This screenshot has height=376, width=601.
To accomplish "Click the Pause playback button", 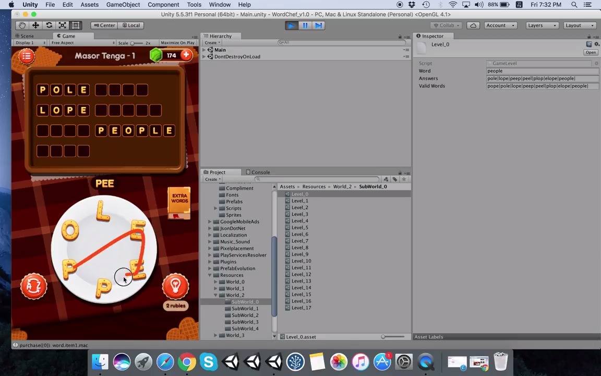I will coord(305,26).
